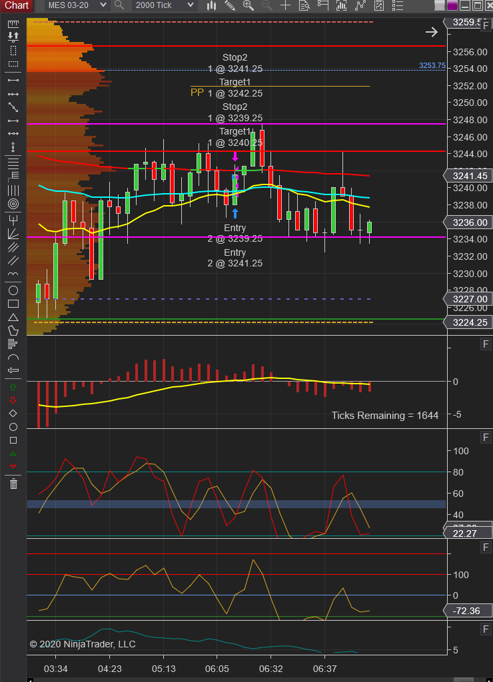Click the Ticks Remaining = 1644 text

pos(385,416)
